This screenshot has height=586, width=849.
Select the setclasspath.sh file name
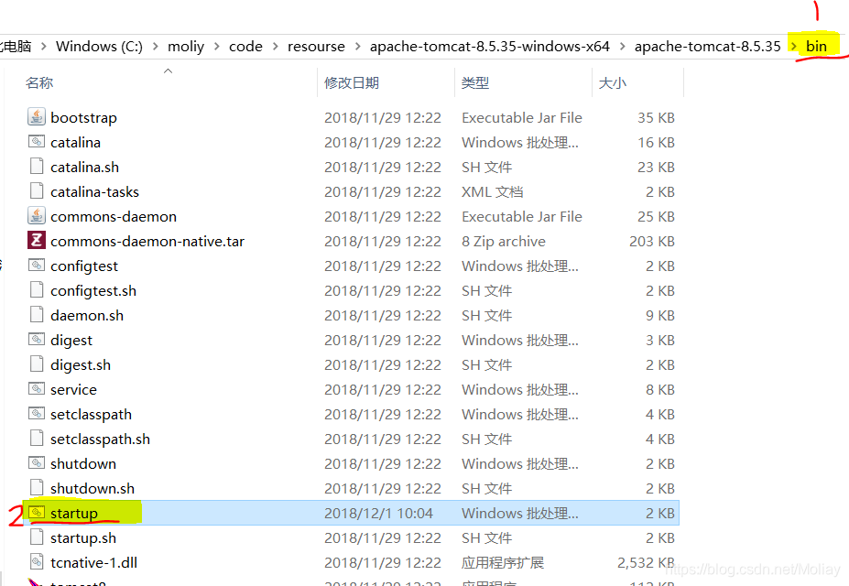(100, 439)
